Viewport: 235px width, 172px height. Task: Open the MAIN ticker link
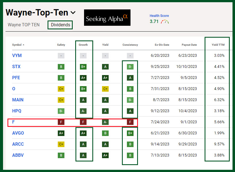18,100
